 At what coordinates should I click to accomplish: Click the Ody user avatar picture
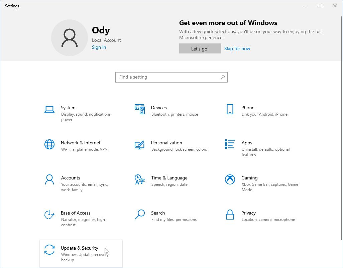pos(70,38)
